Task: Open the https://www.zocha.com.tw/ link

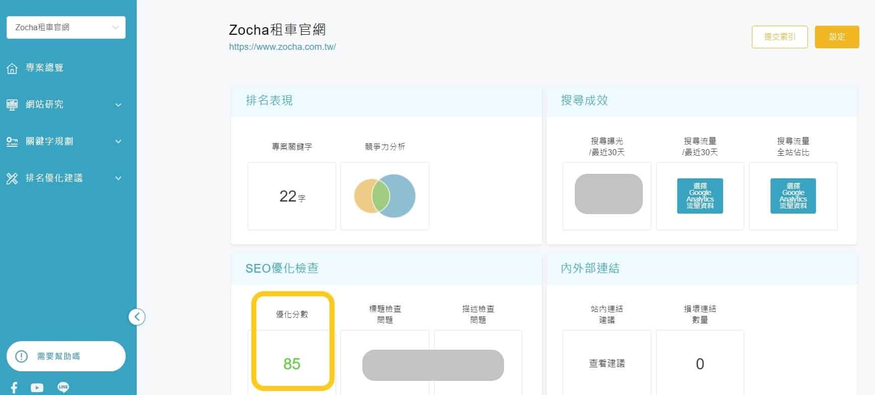Action: [x=282, y=47]
